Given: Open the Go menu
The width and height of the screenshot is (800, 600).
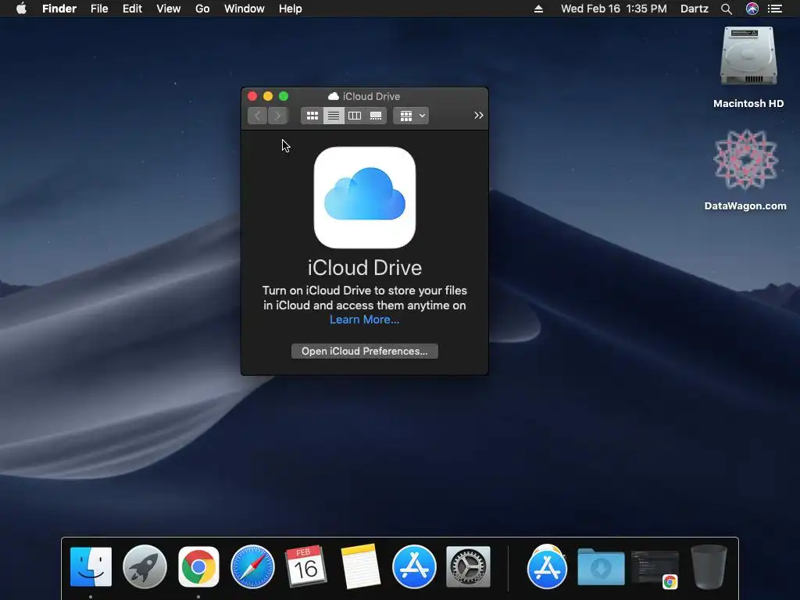Looking at the screenshot, I should click(202, 9).
